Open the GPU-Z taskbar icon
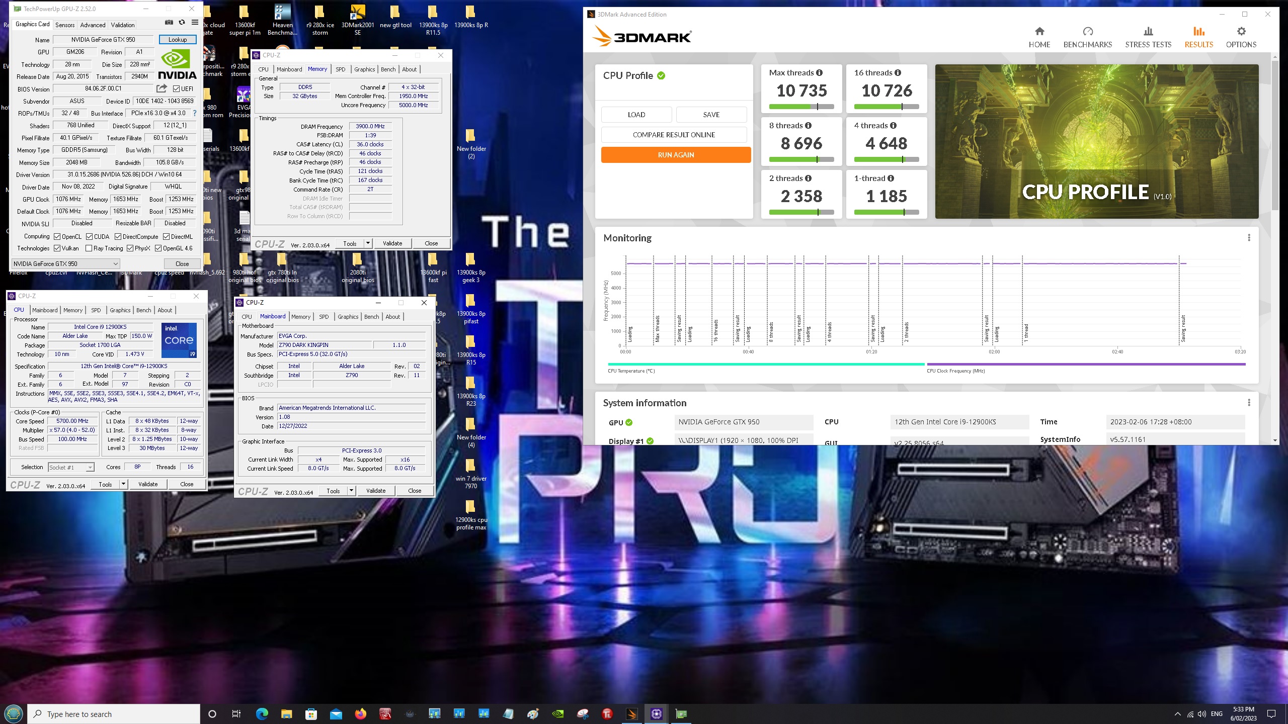 coord(681,714)
